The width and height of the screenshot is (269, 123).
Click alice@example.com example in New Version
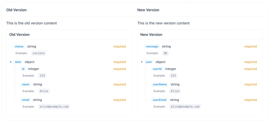185,107
